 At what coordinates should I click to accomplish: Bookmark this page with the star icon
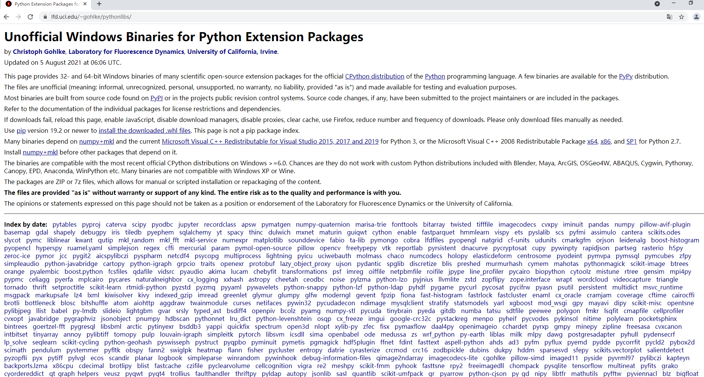(682, 17)
